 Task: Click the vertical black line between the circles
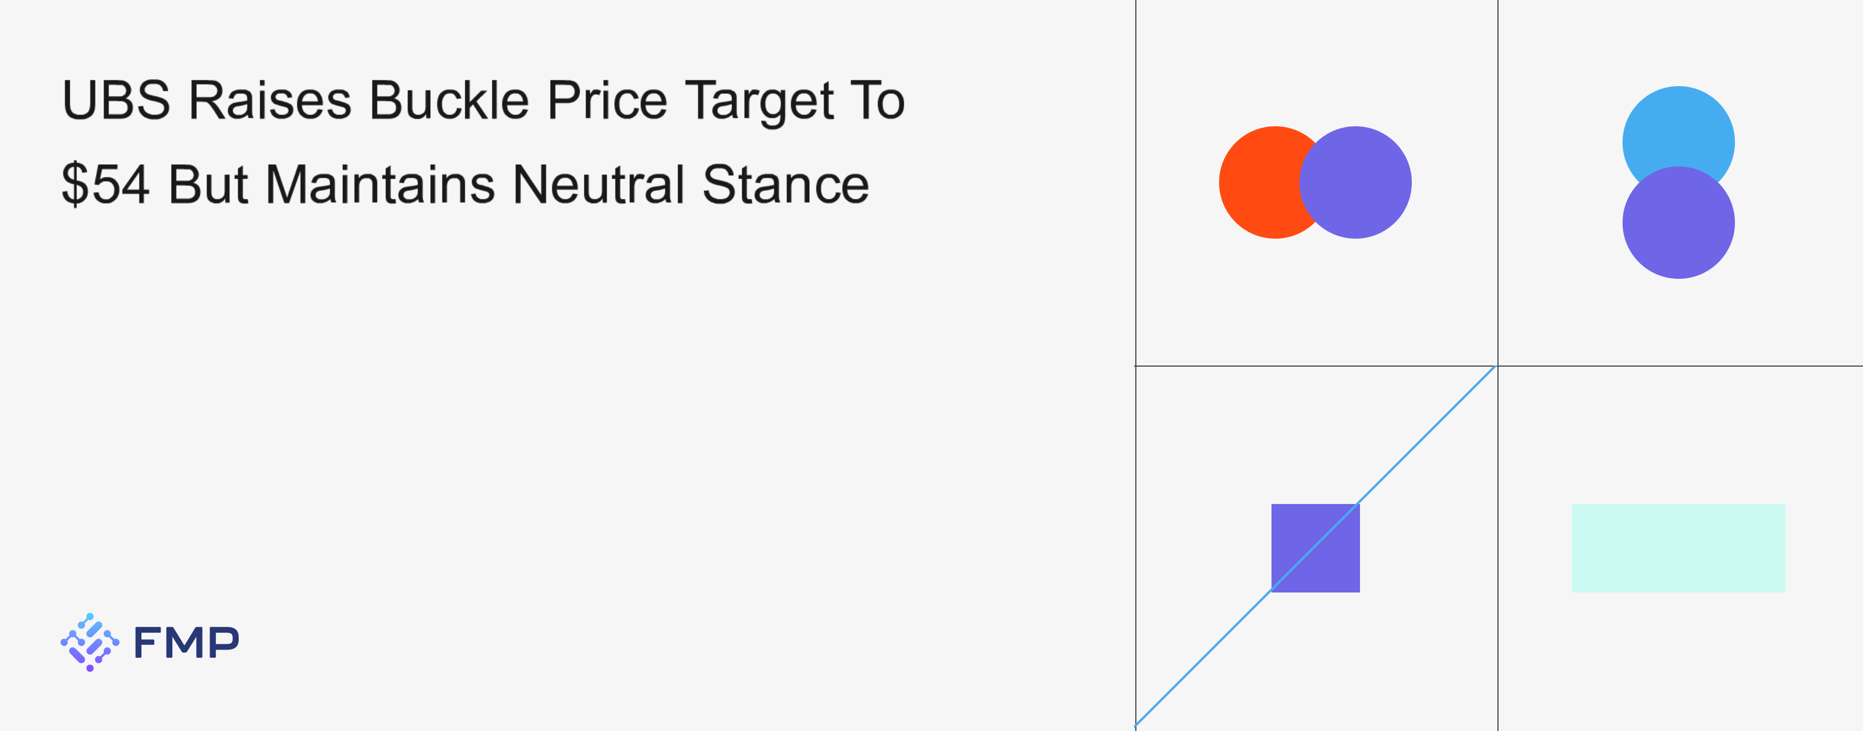pyautogui.click(x=1498, y=181)
